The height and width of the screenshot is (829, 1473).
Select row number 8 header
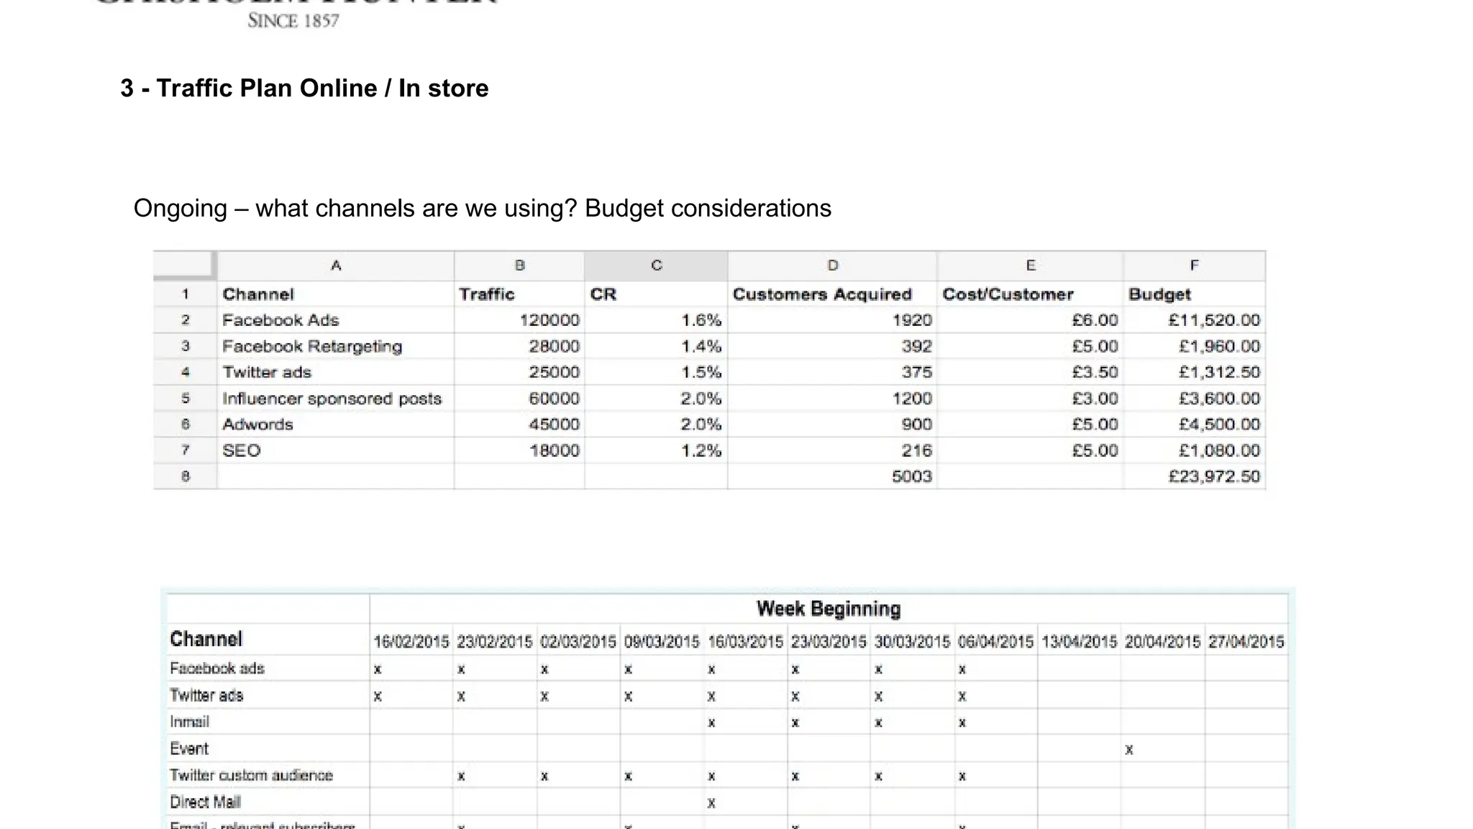click(185, 476)
